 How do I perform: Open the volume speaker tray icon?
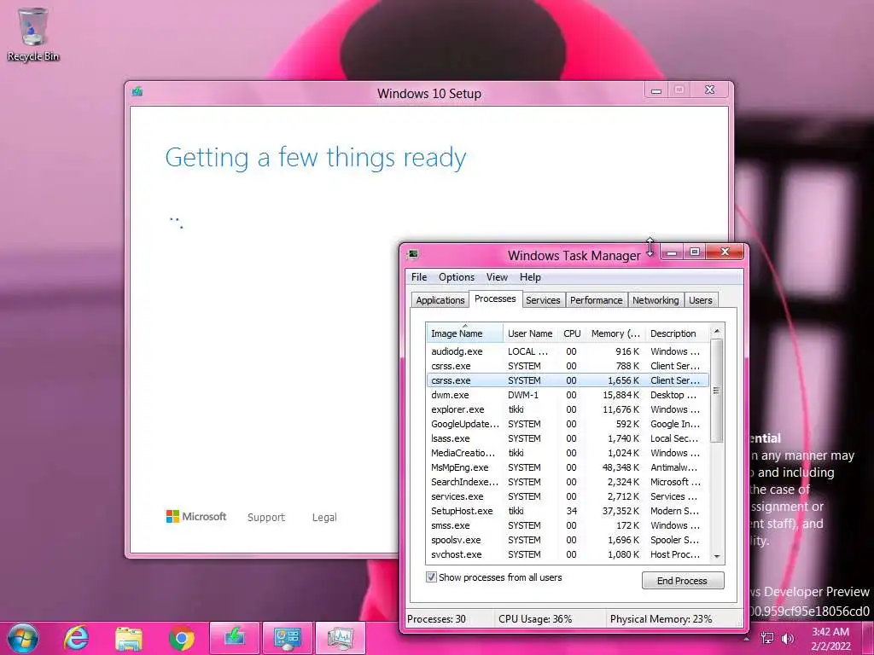point(788,638)
